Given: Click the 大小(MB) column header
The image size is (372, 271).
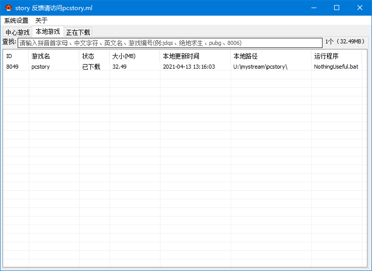Looking at the screenshot, I should point(134,56).
